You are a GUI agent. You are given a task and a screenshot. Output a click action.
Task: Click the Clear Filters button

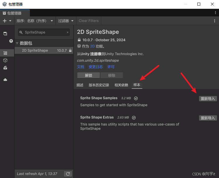click(88, 21)
